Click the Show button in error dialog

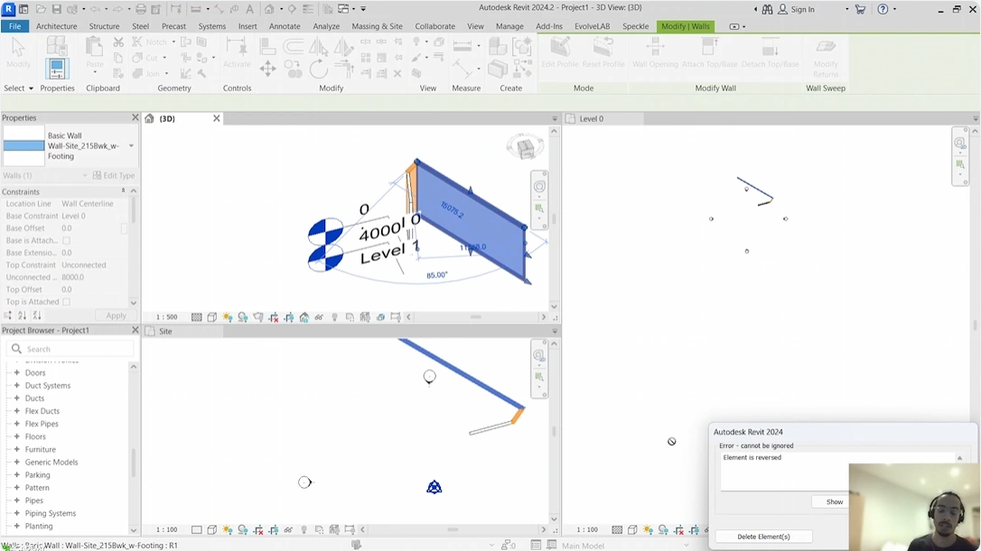pyautogui.click(x=834, y=501)
